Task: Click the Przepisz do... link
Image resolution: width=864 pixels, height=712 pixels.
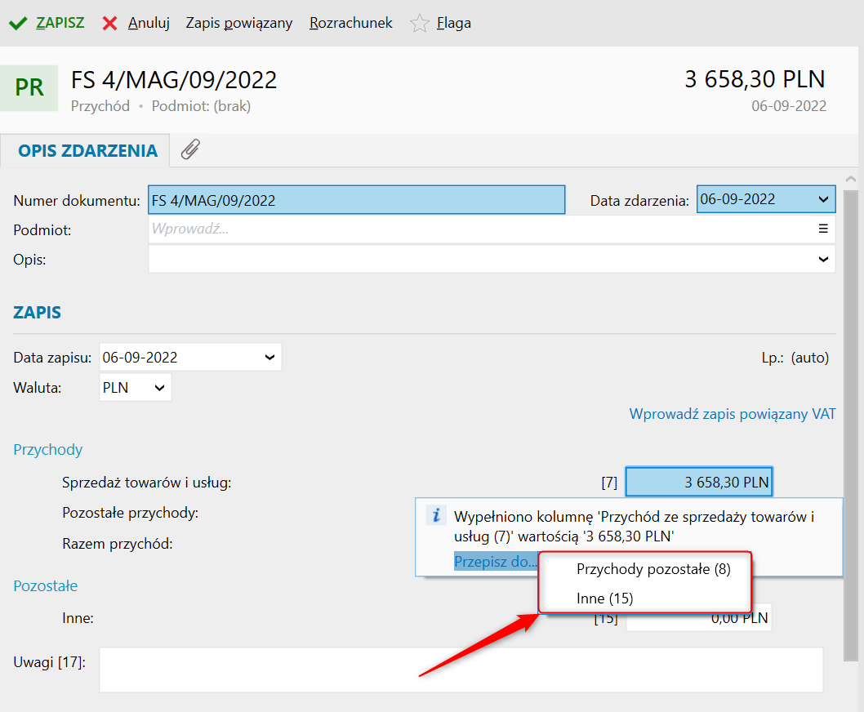Action: pyautogui.click(x=496, y=562)
